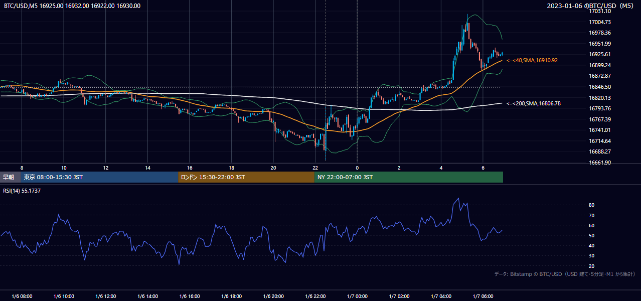Screen dimensions: 641x301
Task: Click price axis value 16714.64
Action: coord(600,141)
